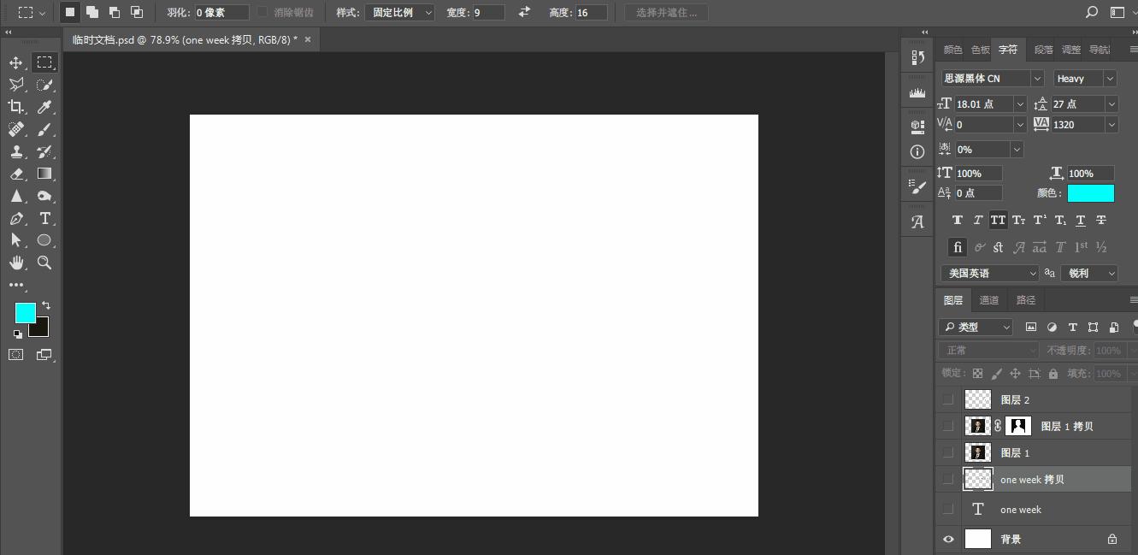Select the Sponge tool

pyautogui.click(x=44, y=196)
